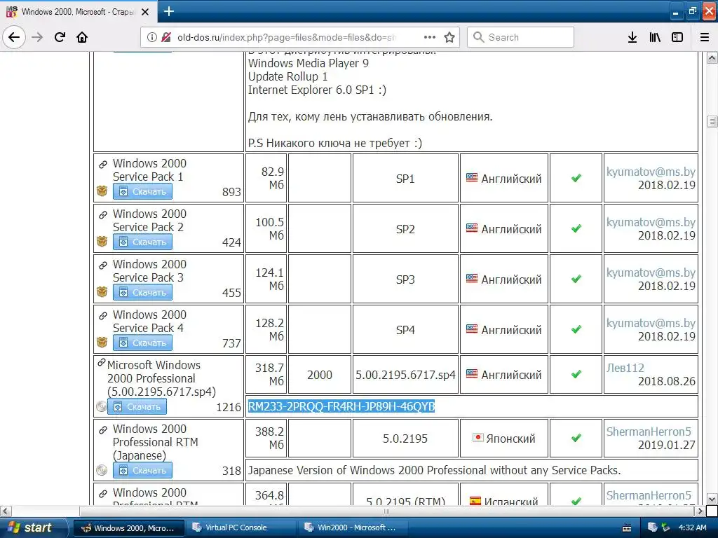
Task: Focus the address bar URL field
Action: [288, 38]
